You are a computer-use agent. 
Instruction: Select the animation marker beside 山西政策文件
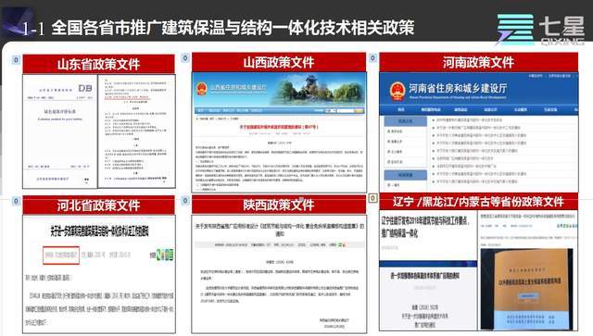[185, 57]
